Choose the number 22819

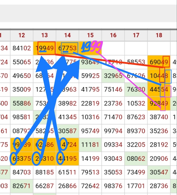point(90,103)
